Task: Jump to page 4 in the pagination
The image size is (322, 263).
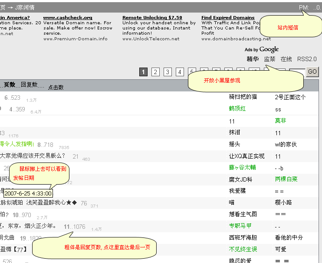Action: [x=180, y=72]
